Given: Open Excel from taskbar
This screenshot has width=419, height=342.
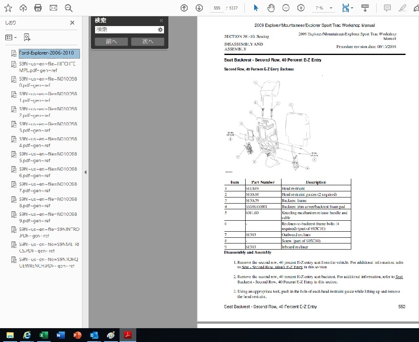Looking at the screenshot, I should click(x=44, y=335).
